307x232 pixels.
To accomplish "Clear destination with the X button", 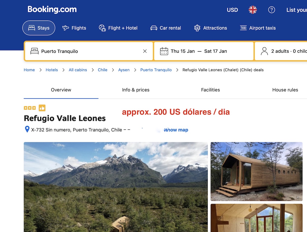I will coord(145,51).
